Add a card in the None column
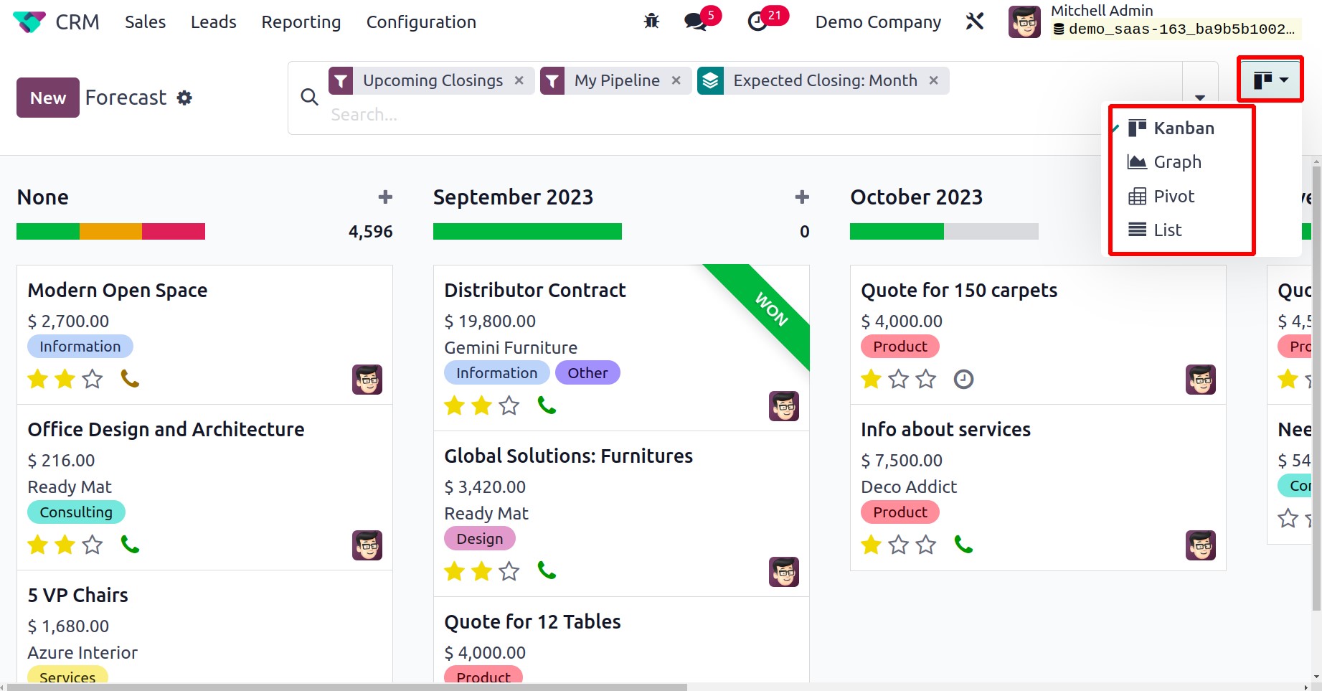This screenshot has width=1322, height=691. click(385, 197)
